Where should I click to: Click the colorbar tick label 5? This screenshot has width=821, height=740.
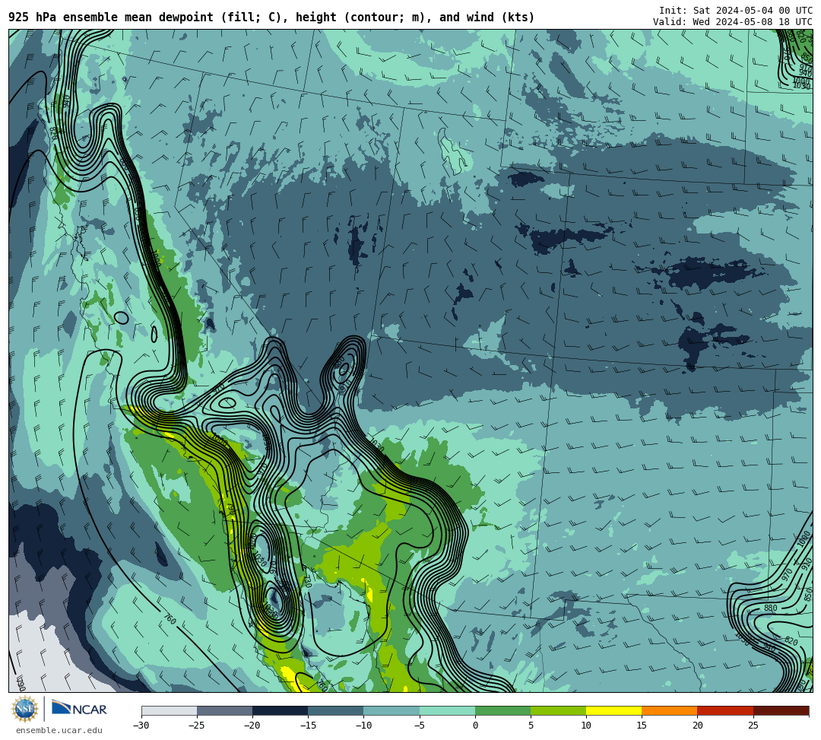click(x=531, y=726)
